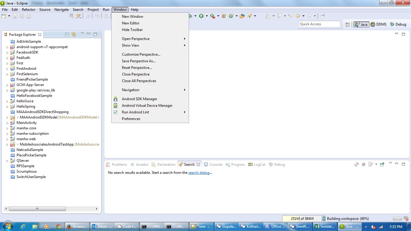411x231 pixels.
Task: Open the Refactor menu
Action: coord(28,9)
